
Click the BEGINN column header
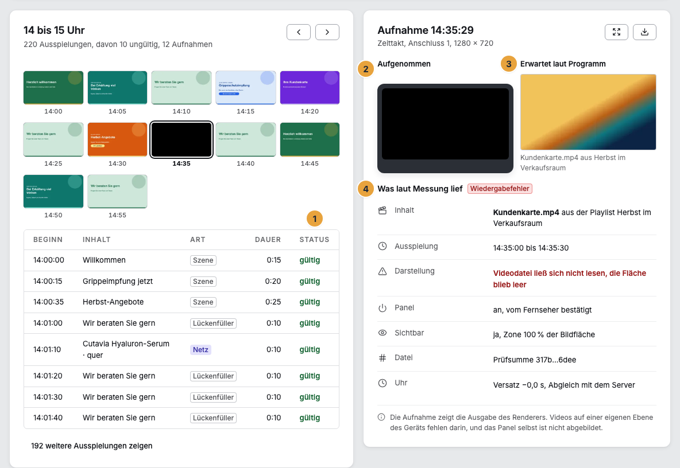point(48,240)
